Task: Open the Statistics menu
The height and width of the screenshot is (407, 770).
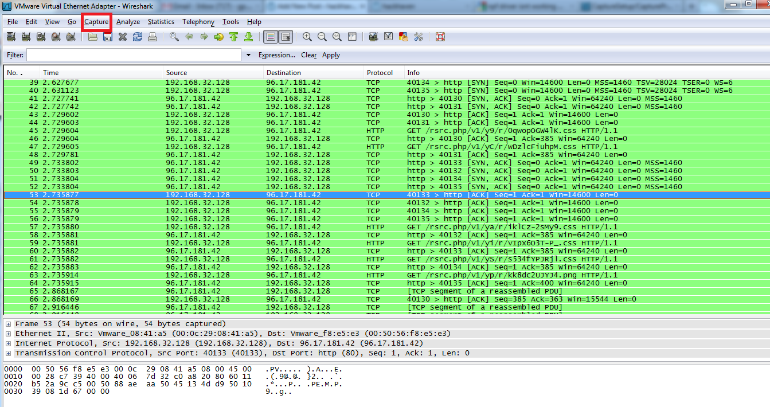Action: [161, 22]
